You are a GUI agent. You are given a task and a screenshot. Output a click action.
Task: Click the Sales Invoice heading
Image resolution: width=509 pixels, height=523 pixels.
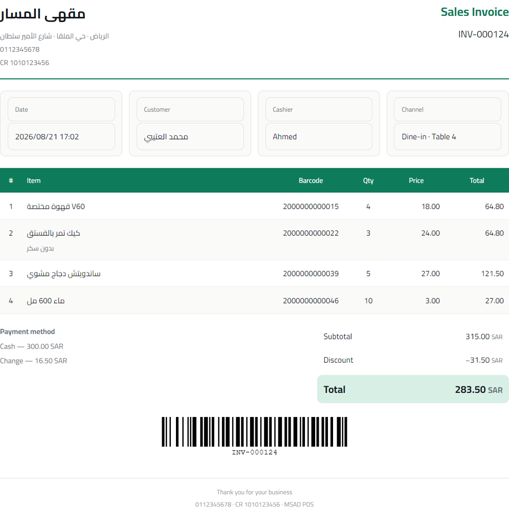(x=475, y=12)
